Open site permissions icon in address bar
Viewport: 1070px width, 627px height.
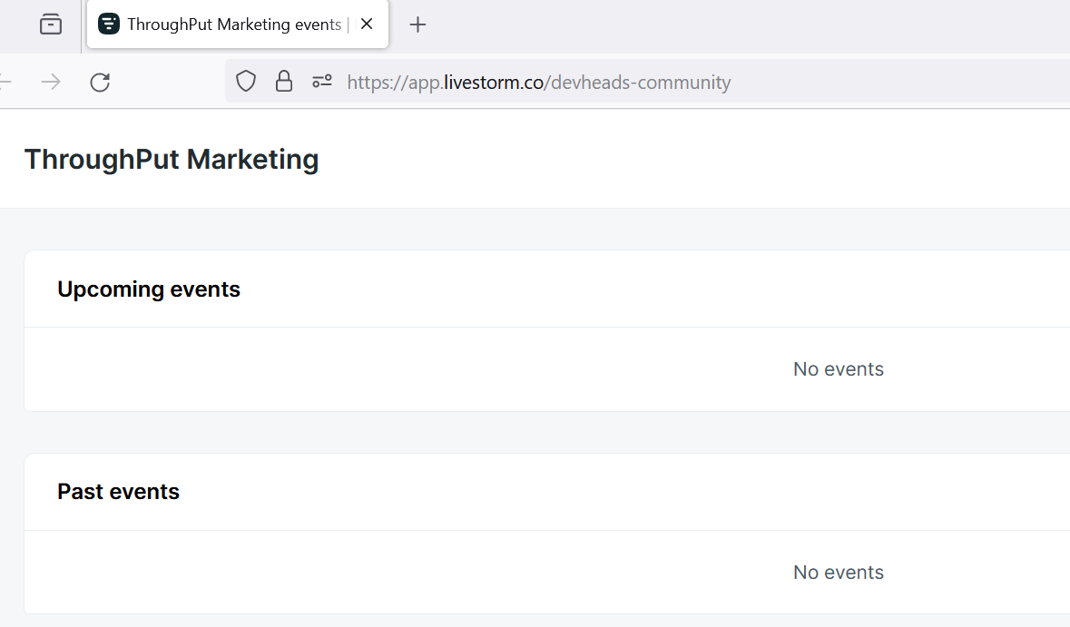(322, 82)
